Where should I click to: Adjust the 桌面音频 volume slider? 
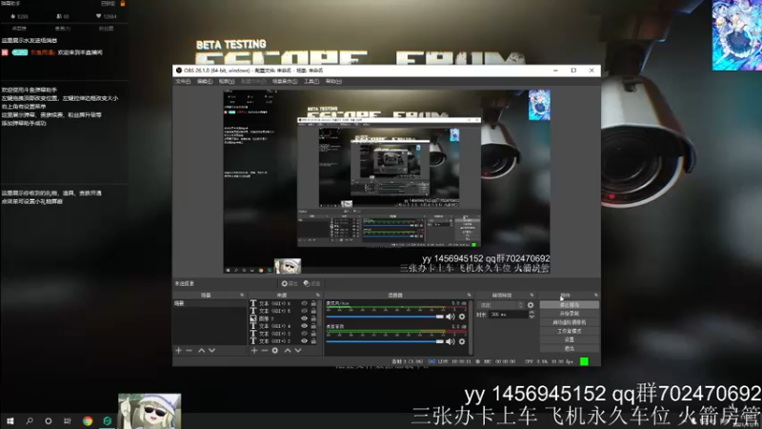385,341
